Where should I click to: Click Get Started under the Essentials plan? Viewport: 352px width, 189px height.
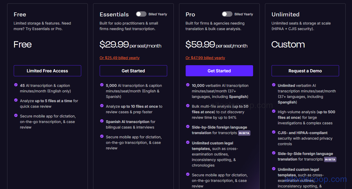[x=133, y=71]
